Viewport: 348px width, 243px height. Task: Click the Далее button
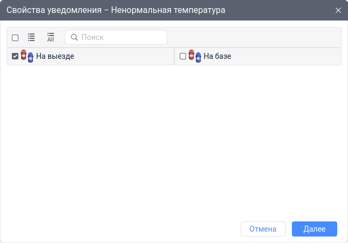(x=315, y=229)
